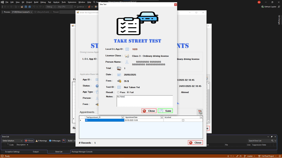Switch to the Exception Settings tab
The height and width of the screenshot is (158, 282).
pos(12,152)
